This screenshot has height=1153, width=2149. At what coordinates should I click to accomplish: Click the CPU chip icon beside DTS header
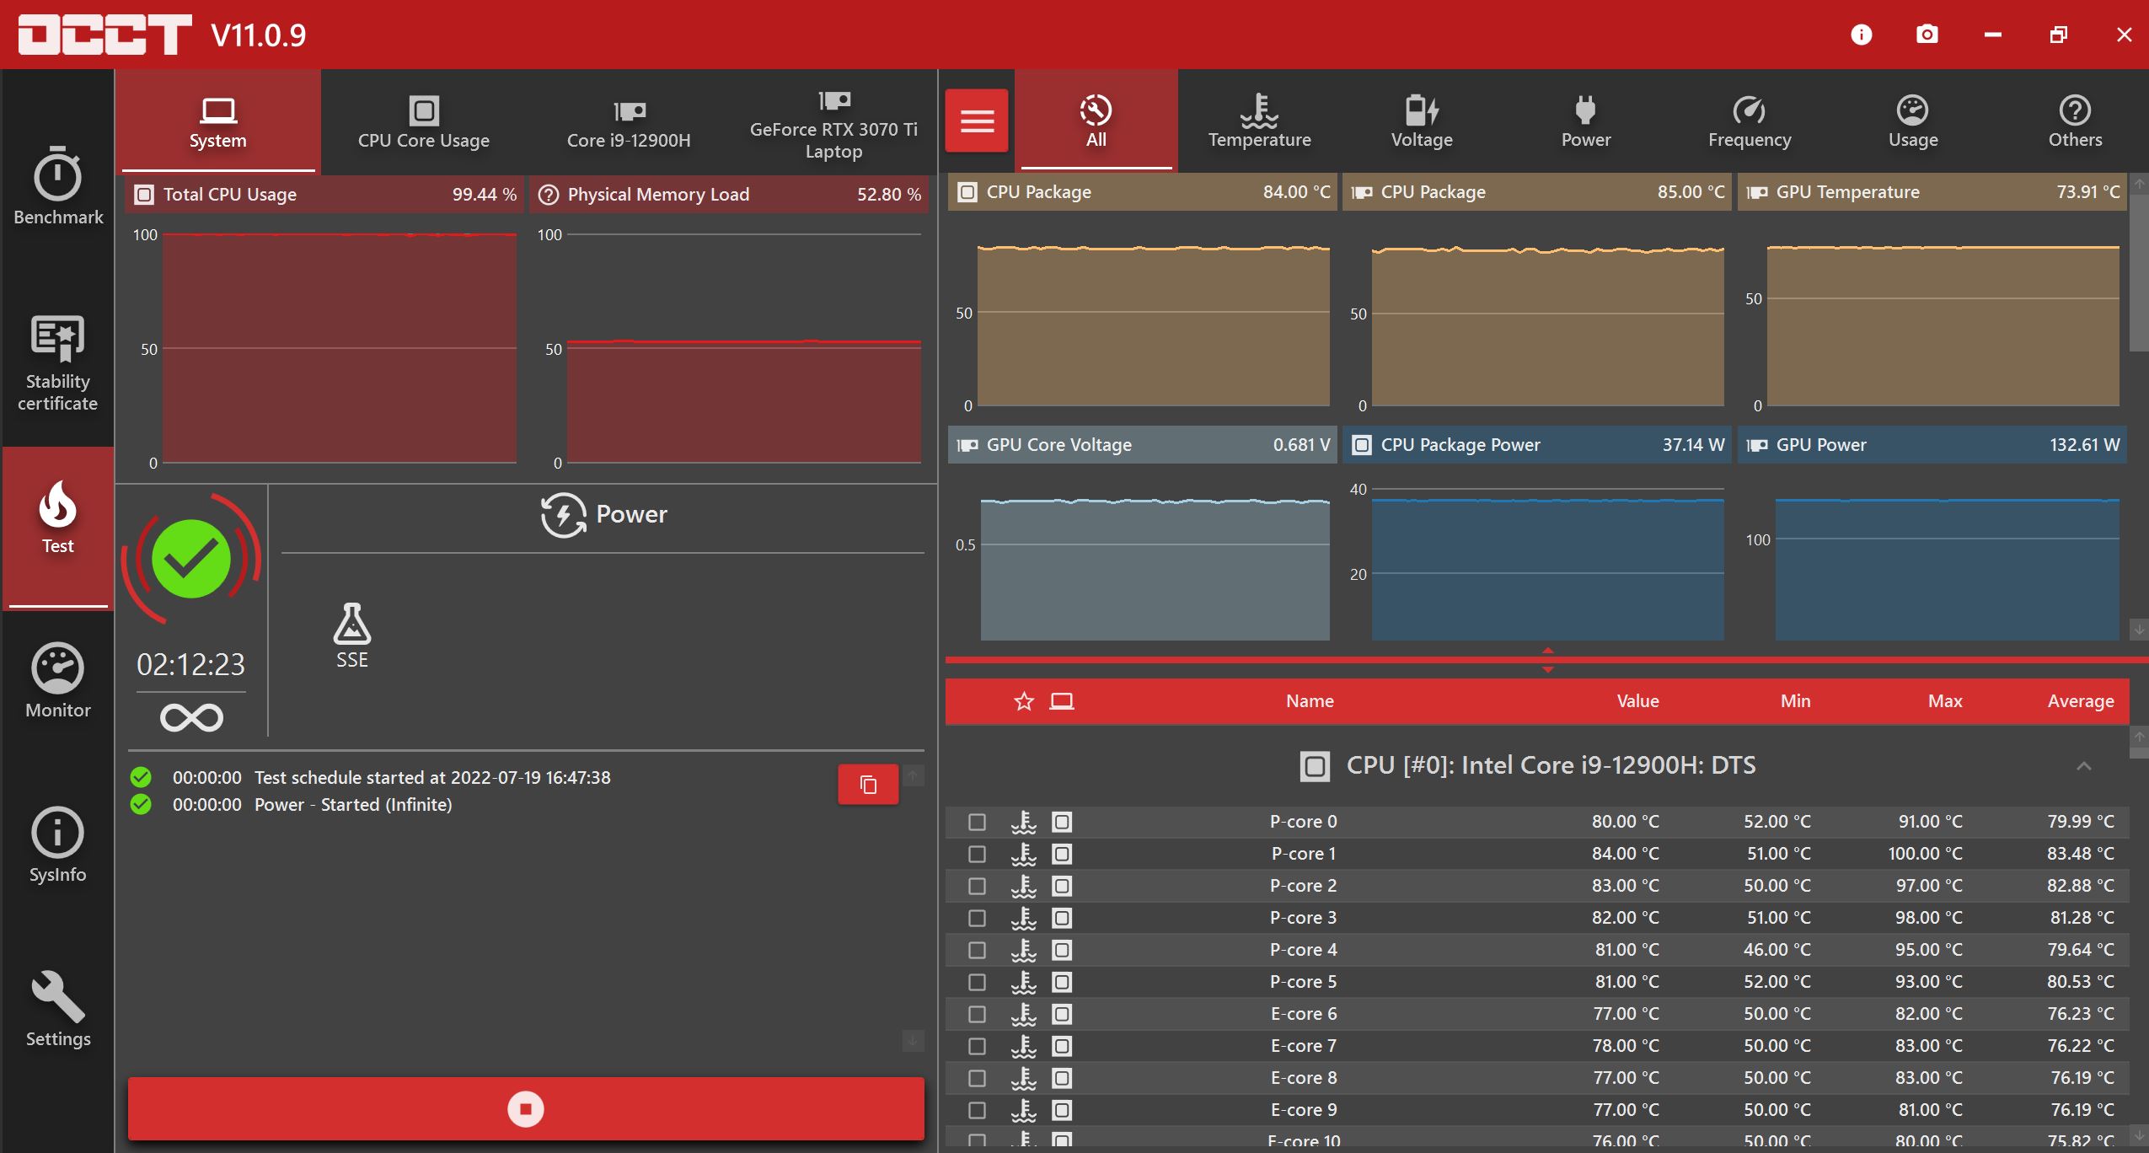[x=1315, y=766]
